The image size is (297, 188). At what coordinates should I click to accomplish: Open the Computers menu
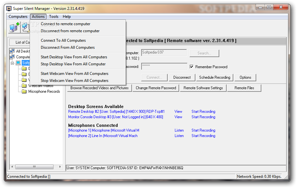18,17
